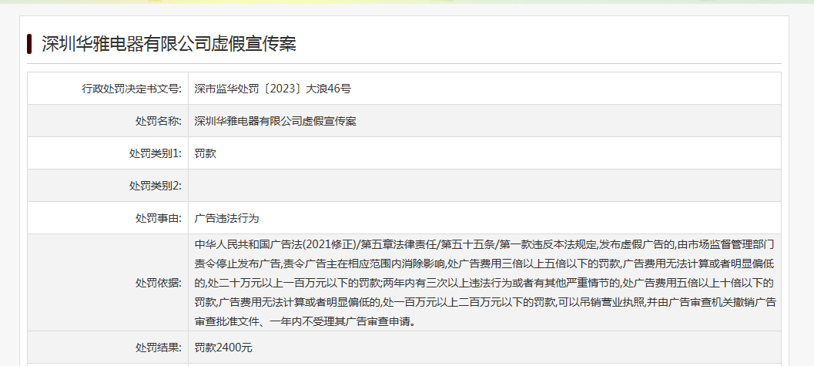Select the 处罚类别1: label
This screenshot has height=366, width=814.
pos(156,153)
